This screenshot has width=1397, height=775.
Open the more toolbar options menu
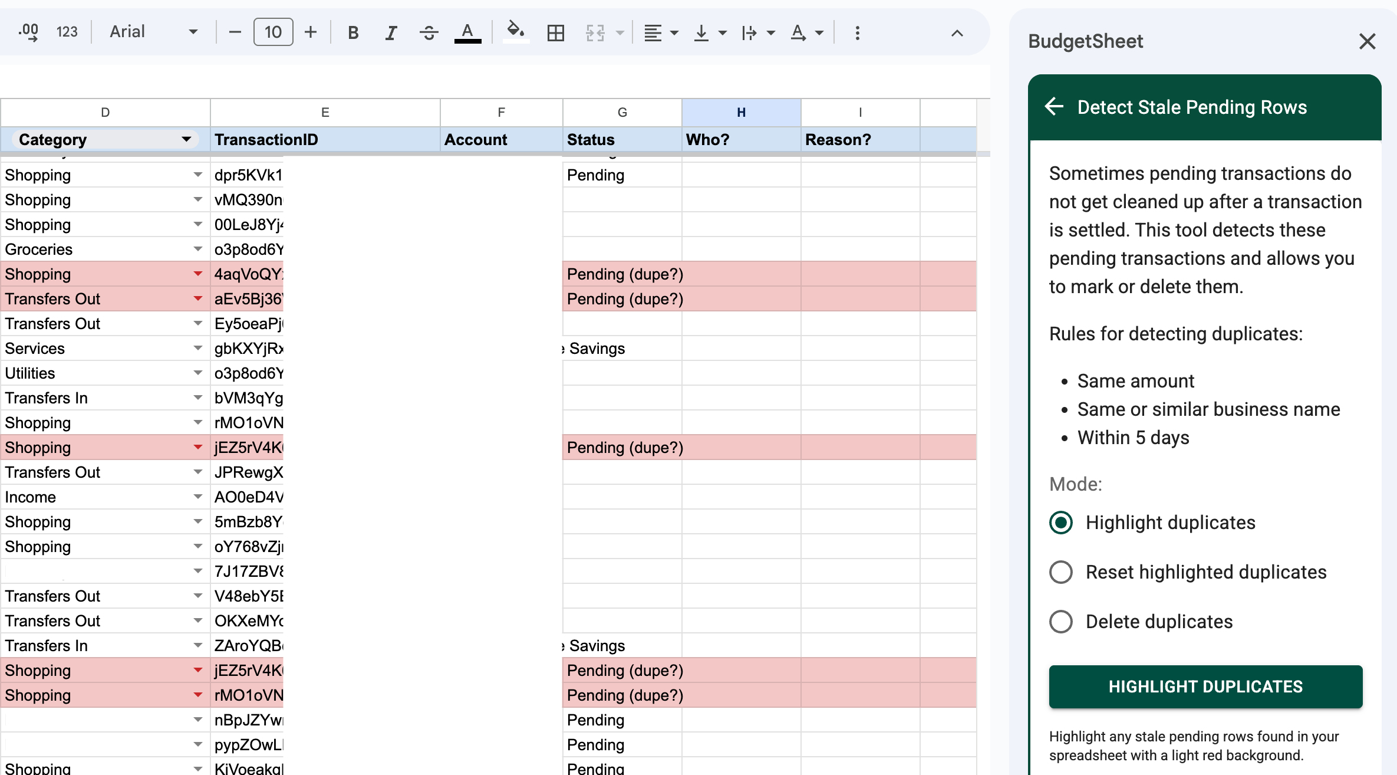tap(857, 33)
